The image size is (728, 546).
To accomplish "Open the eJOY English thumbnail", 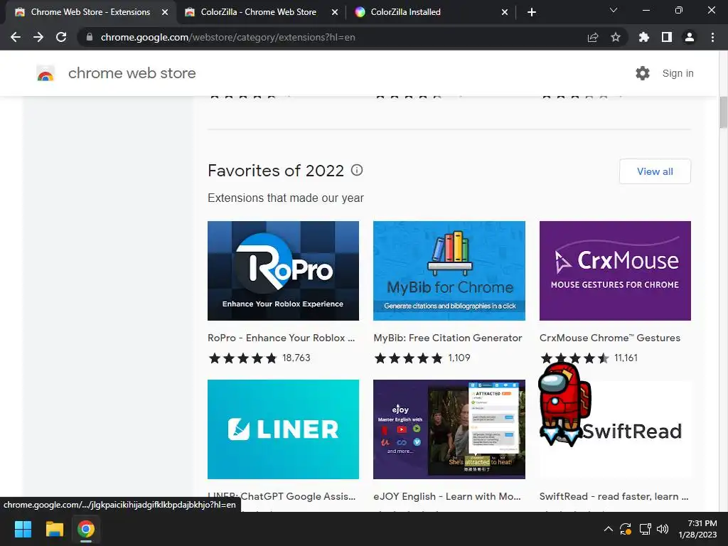I will coord(449,429).
